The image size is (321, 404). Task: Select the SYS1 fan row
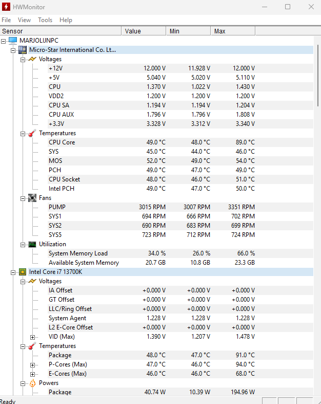coord(180,216)
